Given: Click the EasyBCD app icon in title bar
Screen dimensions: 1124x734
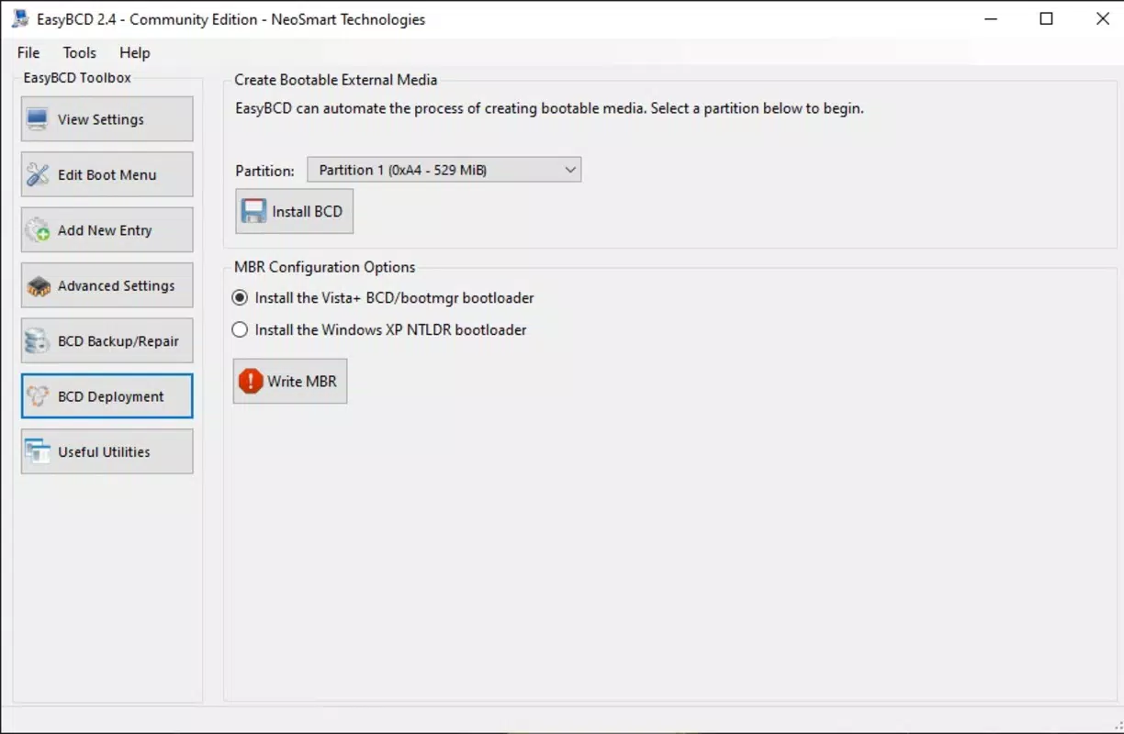Looking at the screenshot, I should [19, 18].
